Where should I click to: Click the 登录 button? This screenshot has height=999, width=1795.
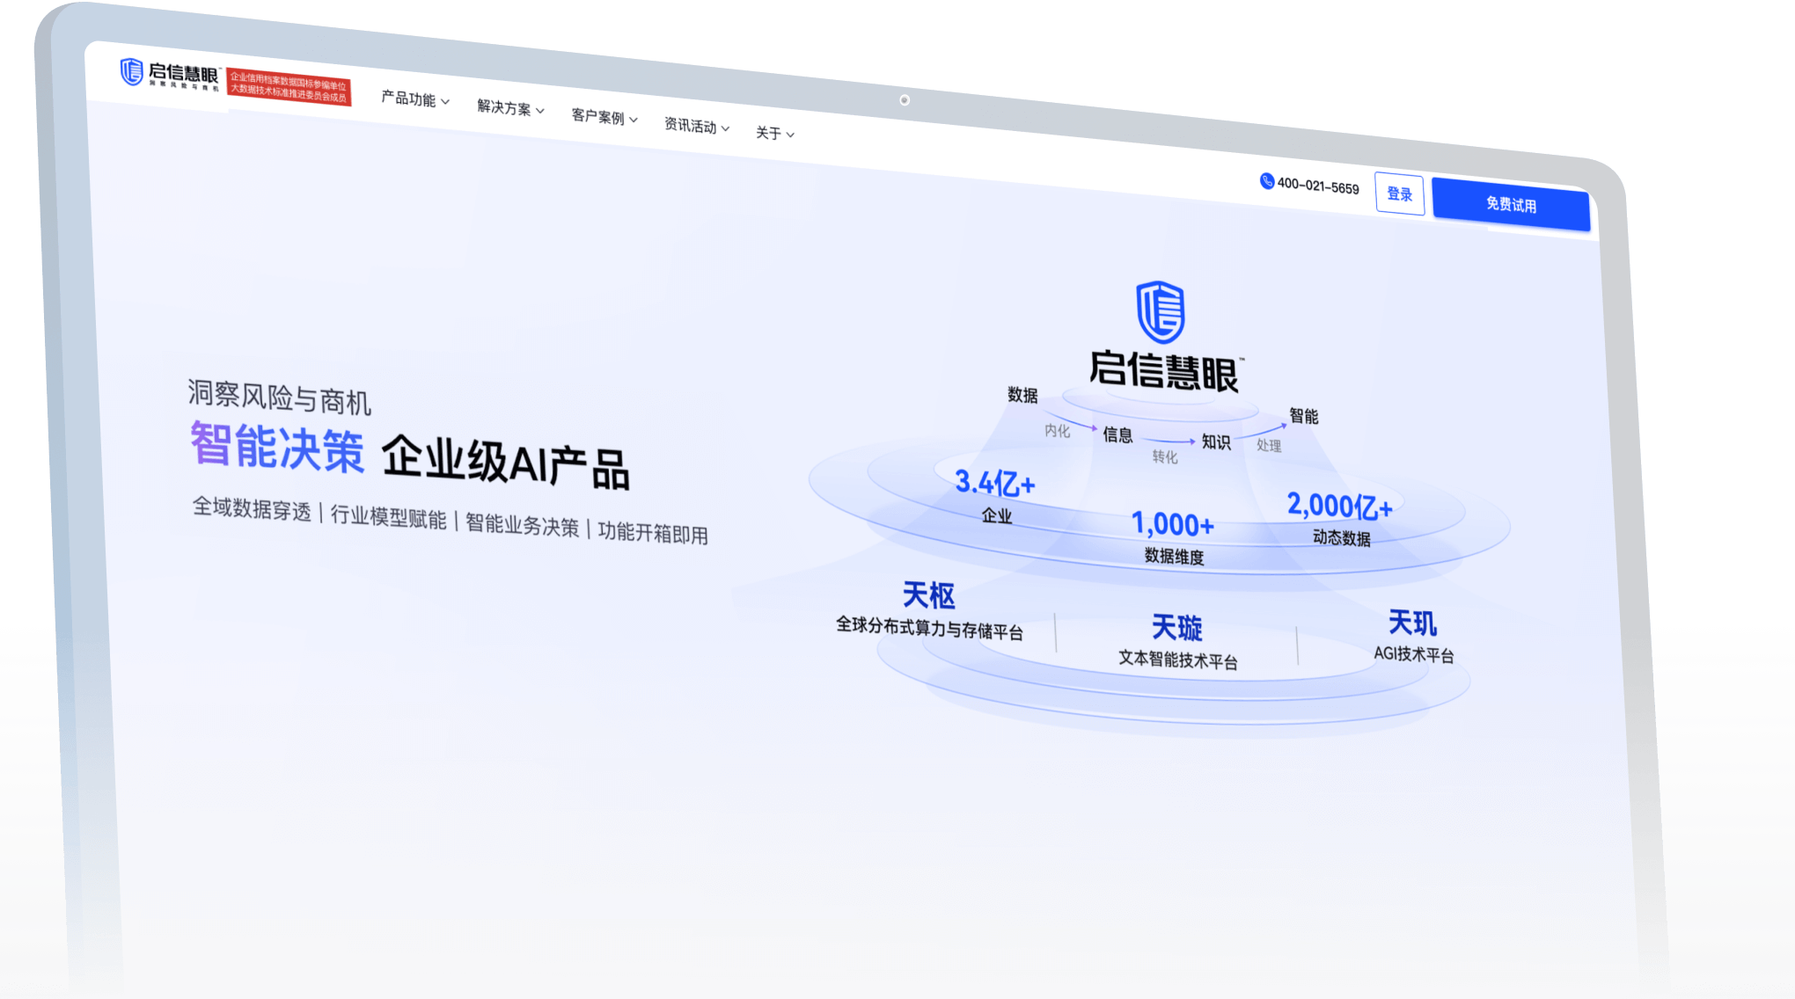click(1399, 193)
